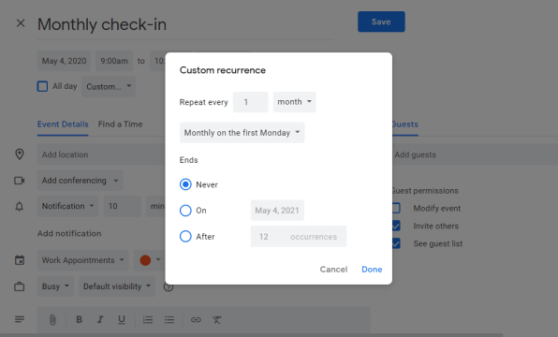Uncheck the Invite others permission

point(396,226)
